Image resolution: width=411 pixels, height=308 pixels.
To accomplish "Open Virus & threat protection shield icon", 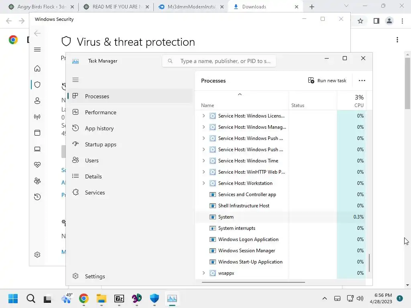I will (37, 85).
